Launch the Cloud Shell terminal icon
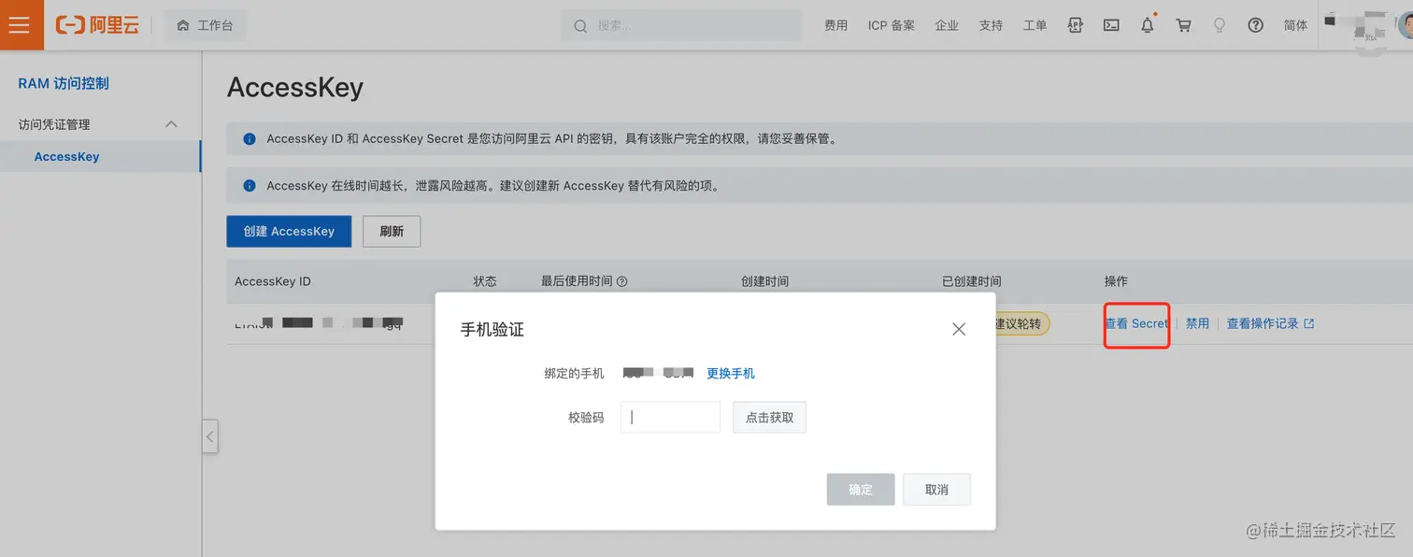 pos(1111,25)
